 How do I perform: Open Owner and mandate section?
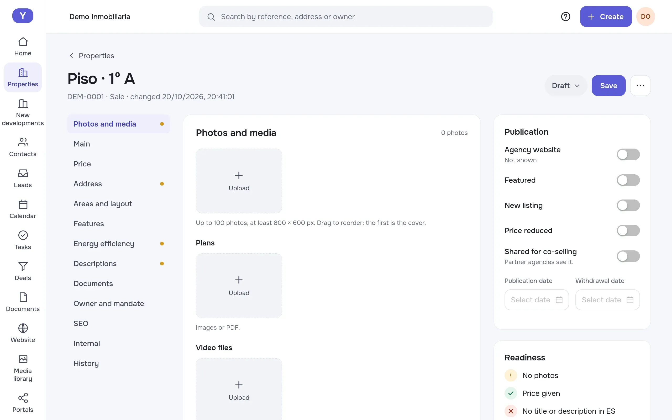click(119, 304)
